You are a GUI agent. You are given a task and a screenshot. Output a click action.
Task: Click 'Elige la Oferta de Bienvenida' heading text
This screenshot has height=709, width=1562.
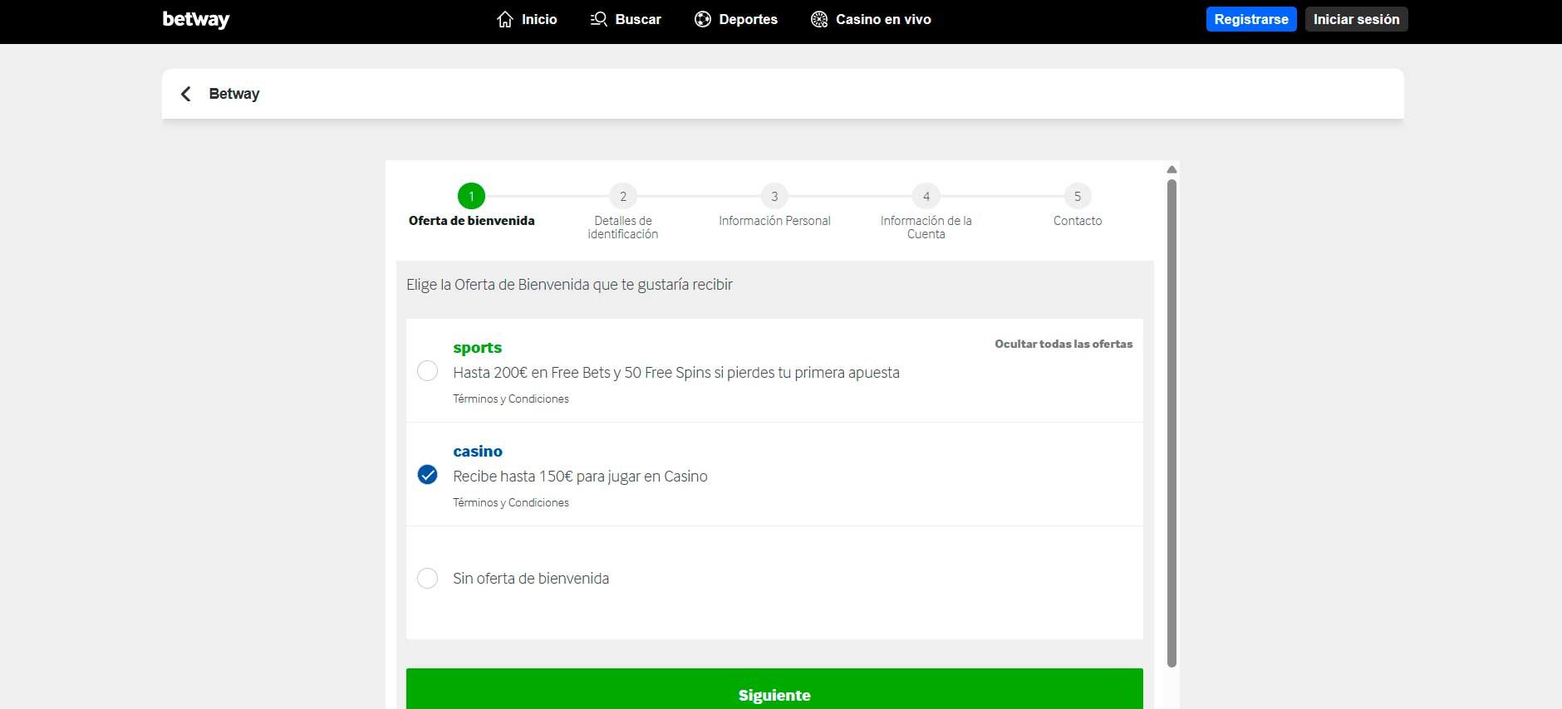498,285
